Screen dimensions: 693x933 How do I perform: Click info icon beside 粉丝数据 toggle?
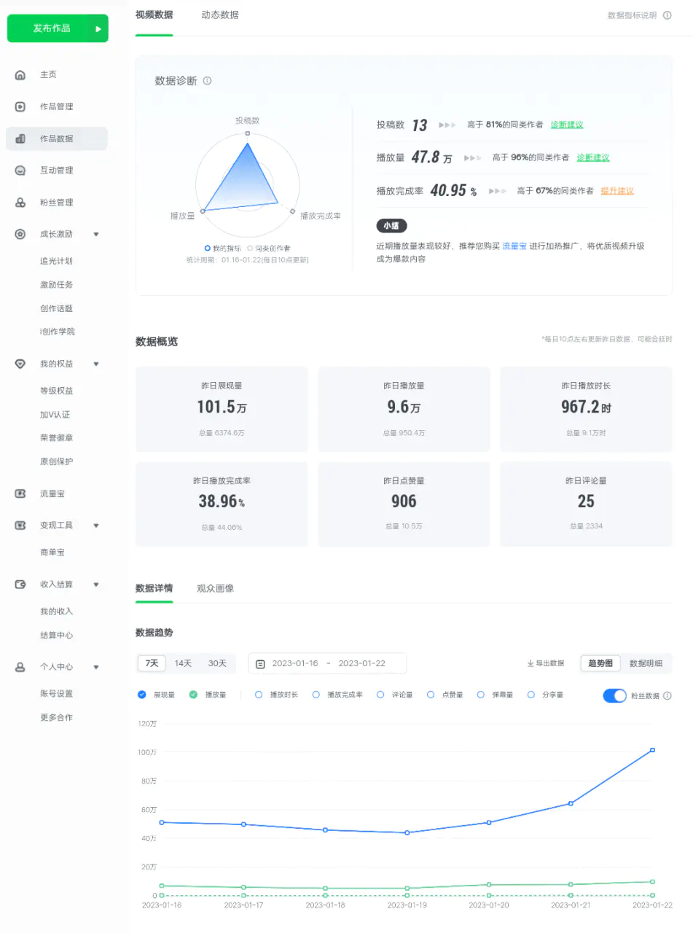click(667, 696)
